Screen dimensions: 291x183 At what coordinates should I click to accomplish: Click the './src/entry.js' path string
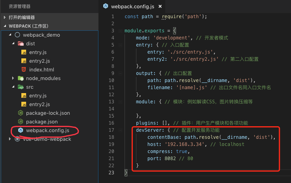coord(190,52)
